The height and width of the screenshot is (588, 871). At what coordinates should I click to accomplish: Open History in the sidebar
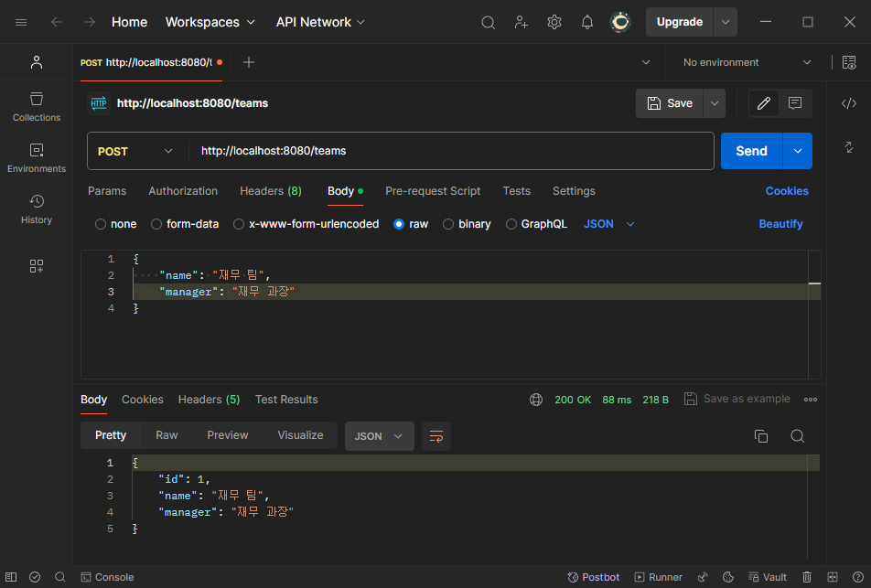pyautogui.click(x=37, y=209)
